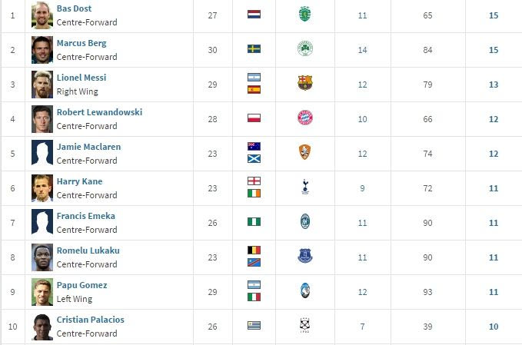The image size is (522, 345).
Task: Click Netherlands flag in Bas Dost row
Action: click(x=254, y=15)
